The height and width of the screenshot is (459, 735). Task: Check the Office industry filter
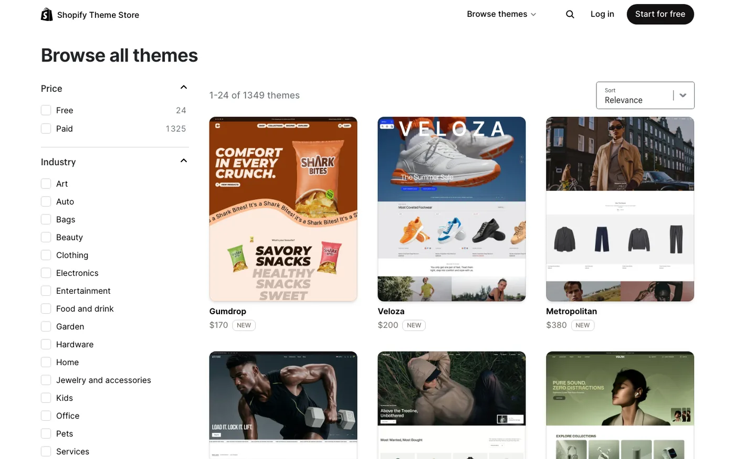point(46,415)
